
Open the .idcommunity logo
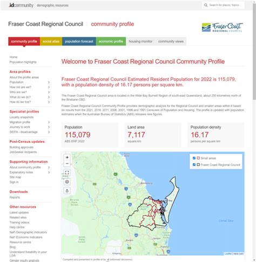tap(21, 5)
